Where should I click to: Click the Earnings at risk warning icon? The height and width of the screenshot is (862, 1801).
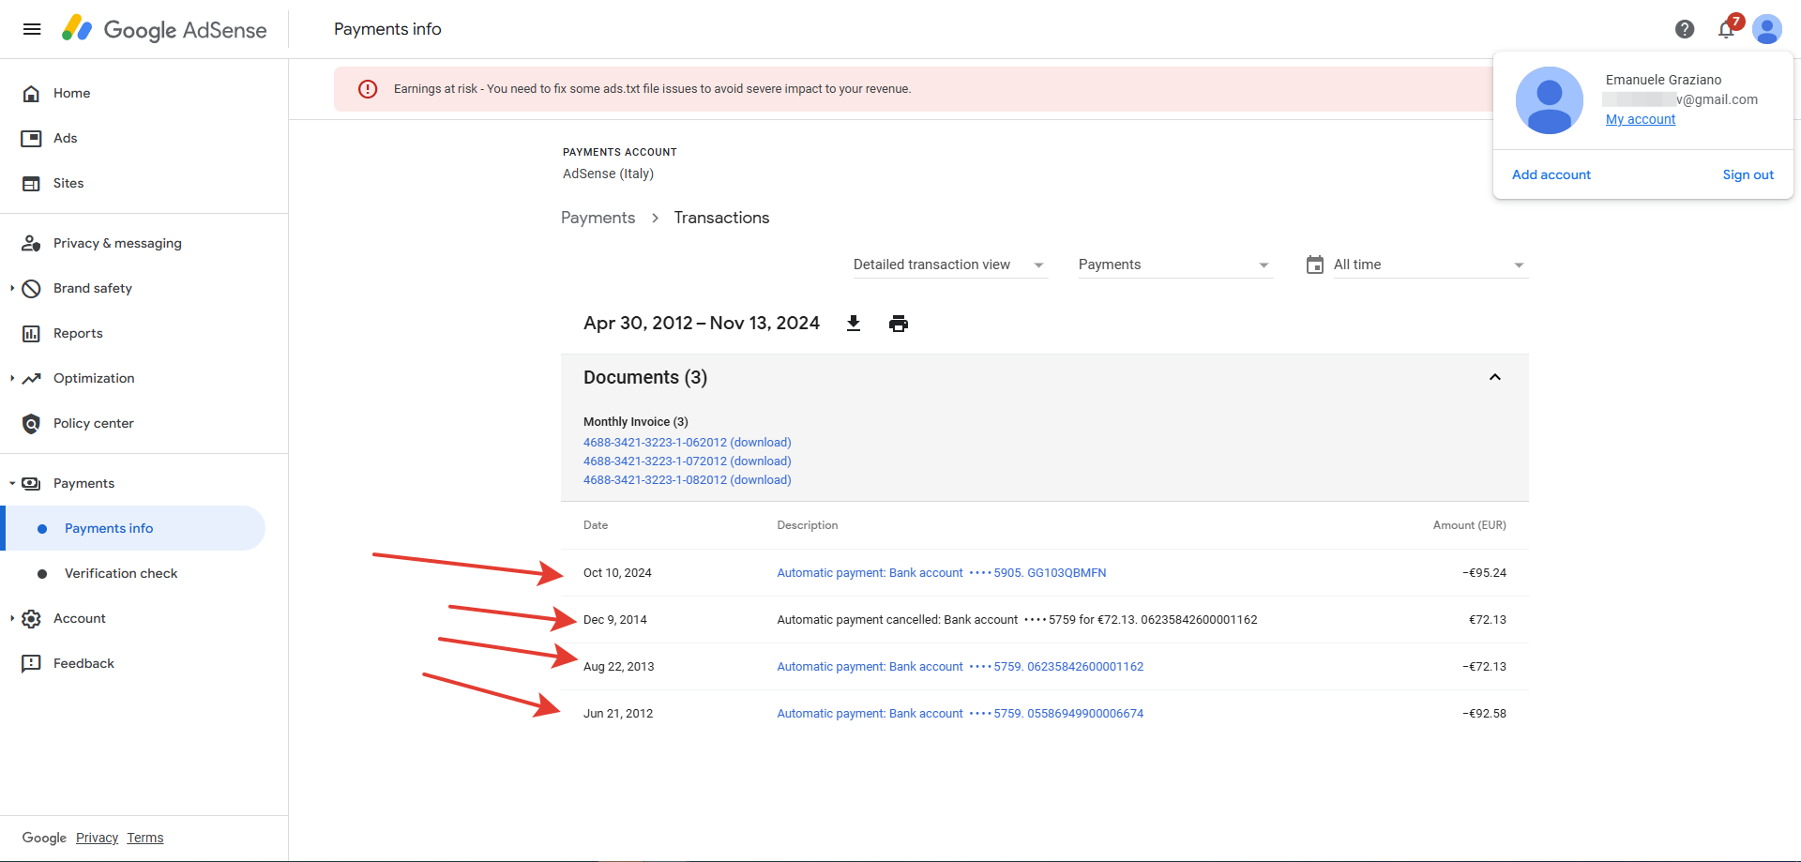click(x=368, y=89)
